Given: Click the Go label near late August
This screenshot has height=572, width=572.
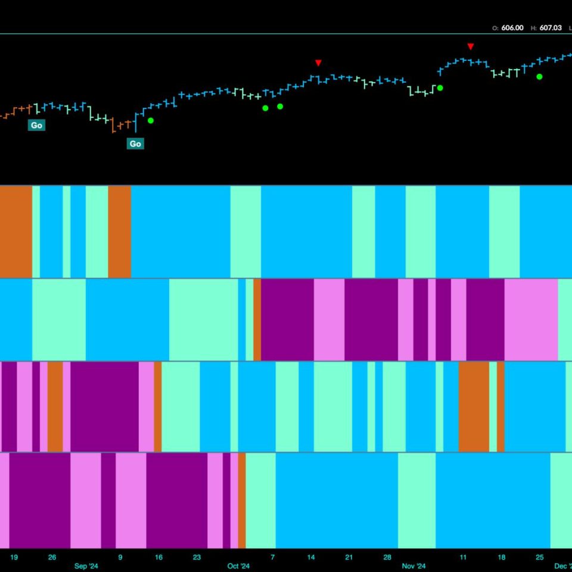Looking at the screenshot, I should point(36,126).
